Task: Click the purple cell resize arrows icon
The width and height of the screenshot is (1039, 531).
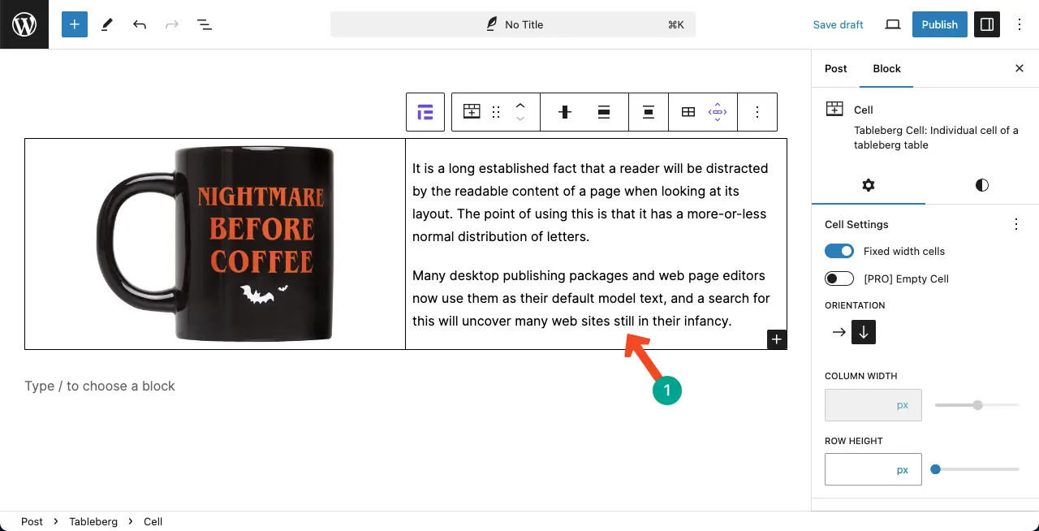Action: (718, 112)
